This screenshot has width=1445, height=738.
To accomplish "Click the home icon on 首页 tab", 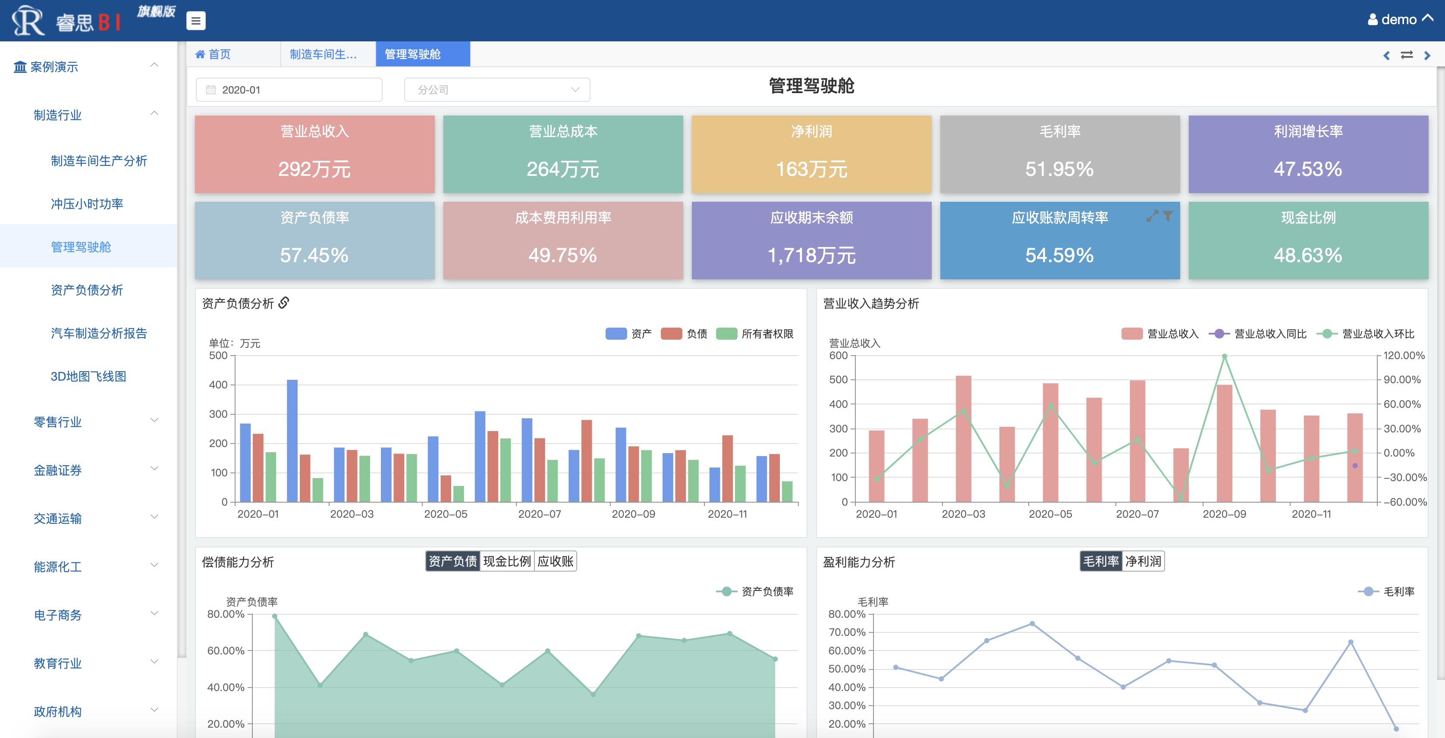I will [x=200, y=54].
